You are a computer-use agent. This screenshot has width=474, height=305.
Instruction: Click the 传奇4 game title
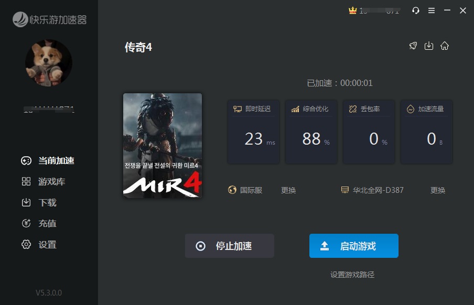(x=138, y=47)
